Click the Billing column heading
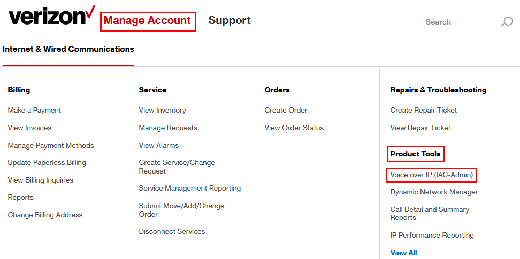This screenshot has height=259, width=520. [19, 90]
